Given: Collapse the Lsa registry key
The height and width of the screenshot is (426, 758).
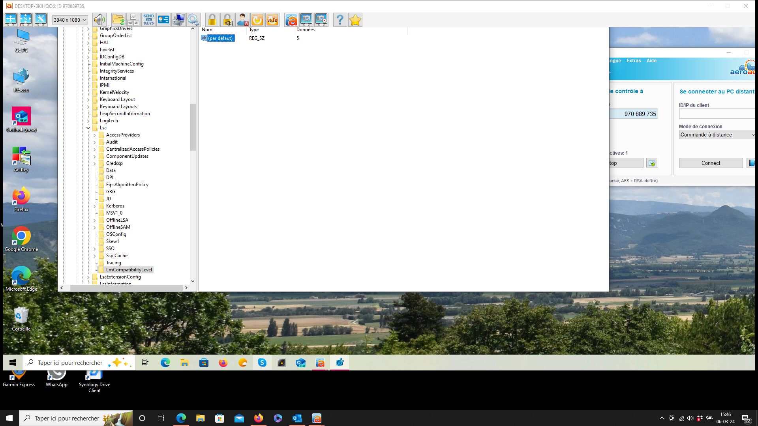Looking at the screenshot, I should pyautogui.click(x=88, y=128).
